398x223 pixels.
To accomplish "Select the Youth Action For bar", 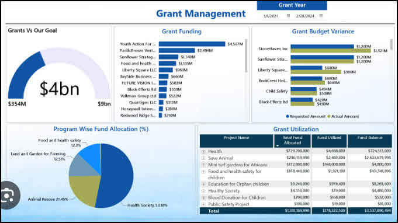I will [192, 44].
